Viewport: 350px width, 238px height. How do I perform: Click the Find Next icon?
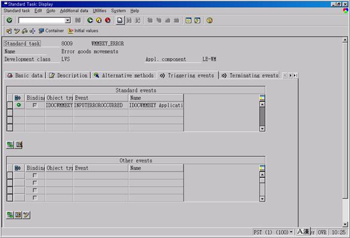click(138, 20)
